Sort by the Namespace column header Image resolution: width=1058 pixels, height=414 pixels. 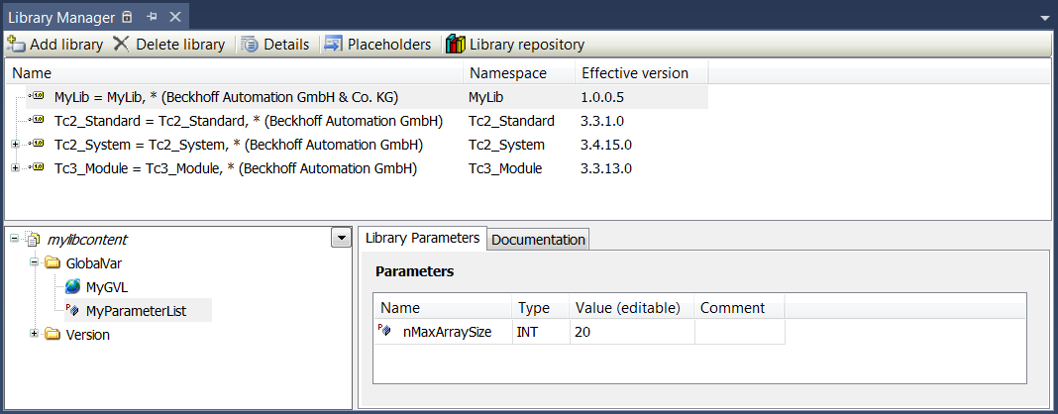(x=519, y=73)
